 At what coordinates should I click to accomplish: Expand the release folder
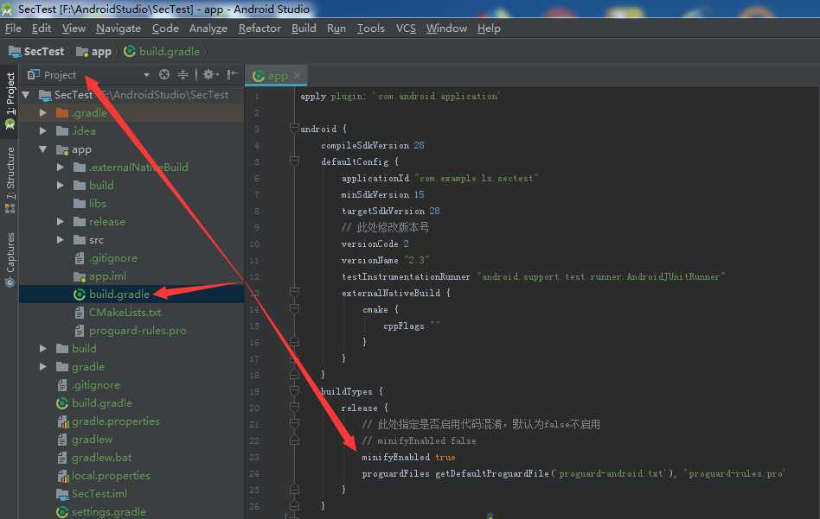[61, 222]
